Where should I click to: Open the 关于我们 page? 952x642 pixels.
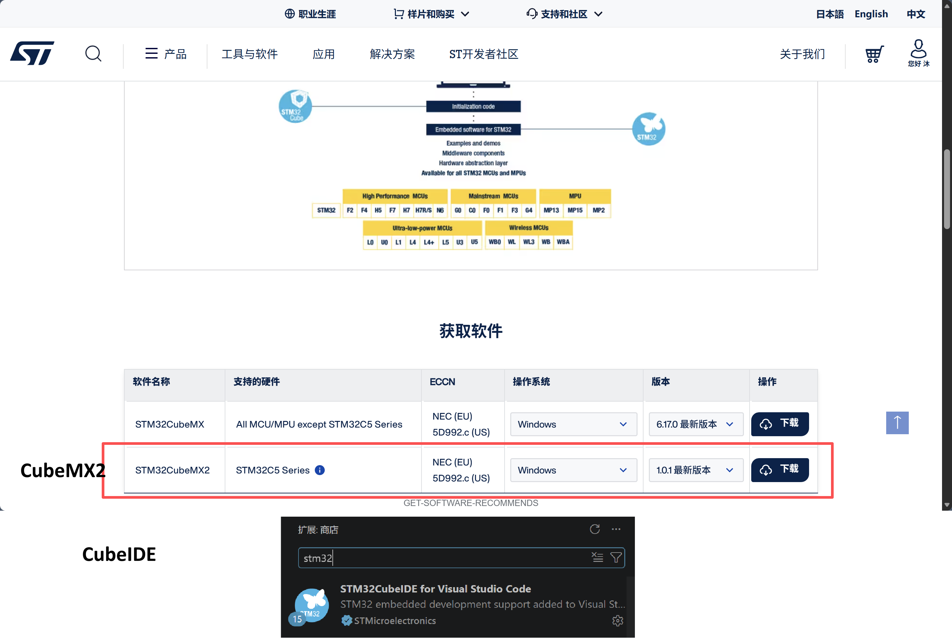click(802, 54)
